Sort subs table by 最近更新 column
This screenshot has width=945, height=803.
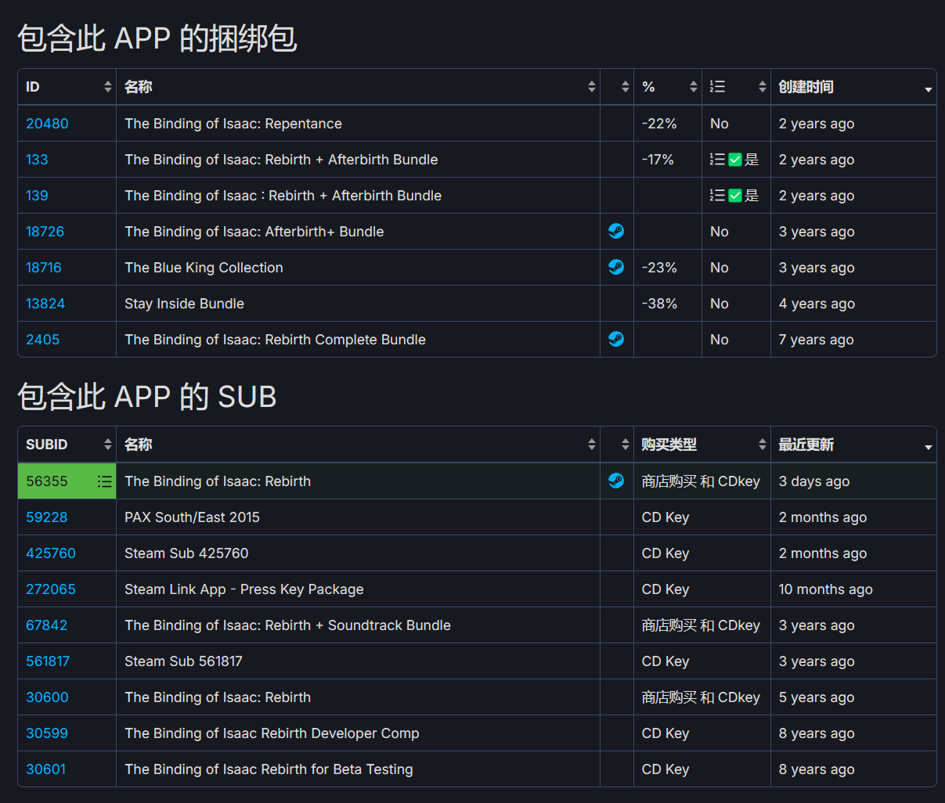point(853,445)
